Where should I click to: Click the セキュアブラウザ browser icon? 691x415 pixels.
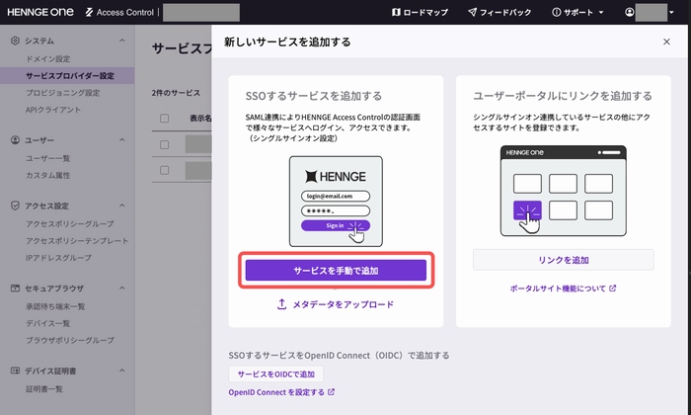pyautogui.click(x=15, y=288)
